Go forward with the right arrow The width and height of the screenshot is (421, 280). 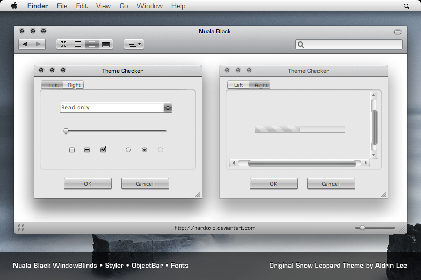point(38,44)
